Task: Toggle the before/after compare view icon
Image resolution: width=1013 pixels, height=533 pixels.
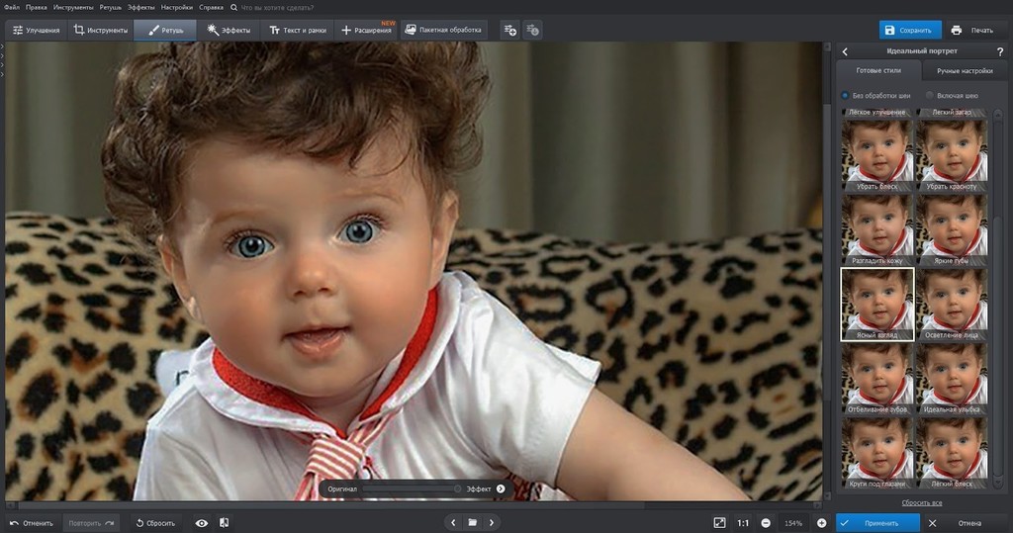Action: [225, 522]
